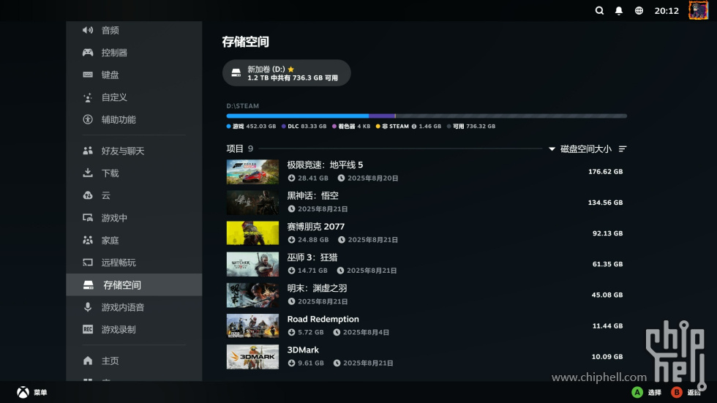Image resolution: width=717 pixels, height=403 pixels.
Task: Select 极限竞速：地平线 5 entry
Action: click(426, 171)
